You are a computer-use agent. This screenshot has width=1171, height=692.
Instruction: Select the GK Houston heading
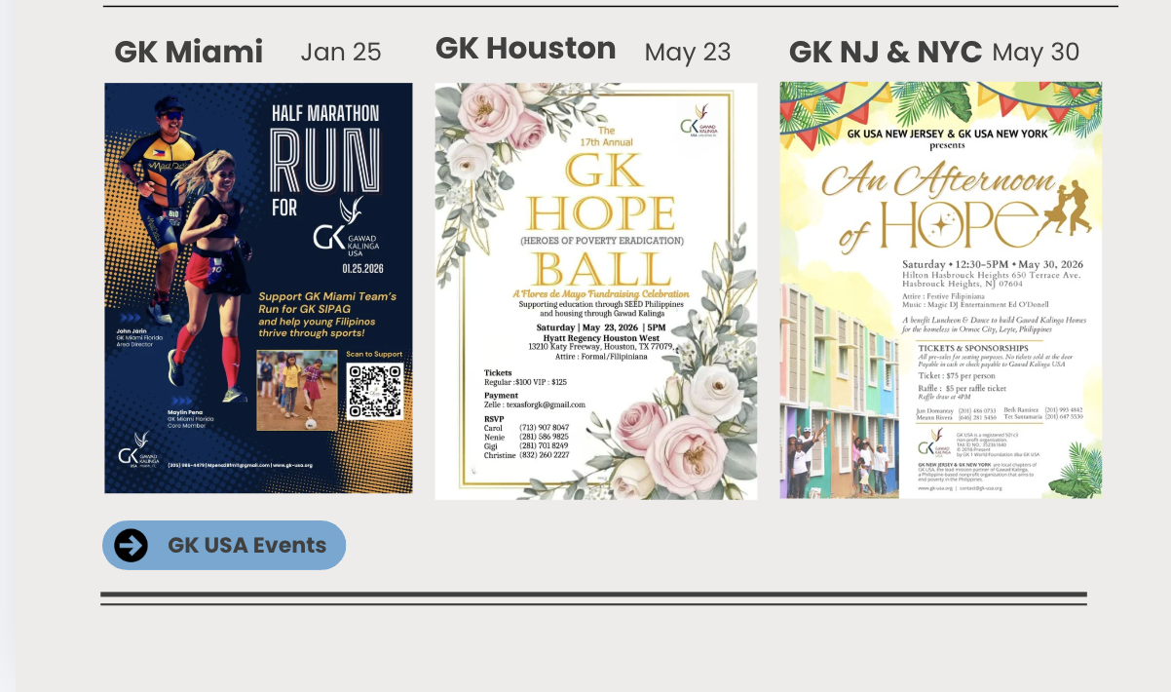point(525,48)
